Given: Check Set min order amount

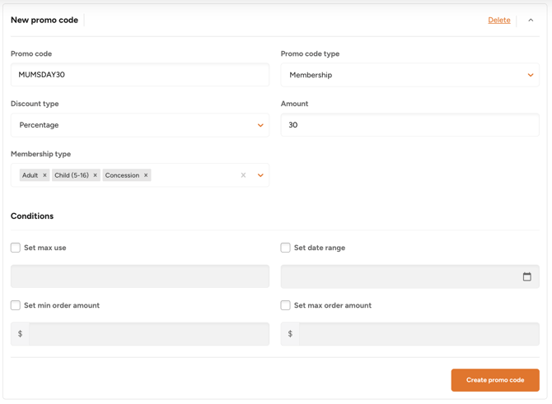Looking at the screenshot, I should (x=16, y=305).
